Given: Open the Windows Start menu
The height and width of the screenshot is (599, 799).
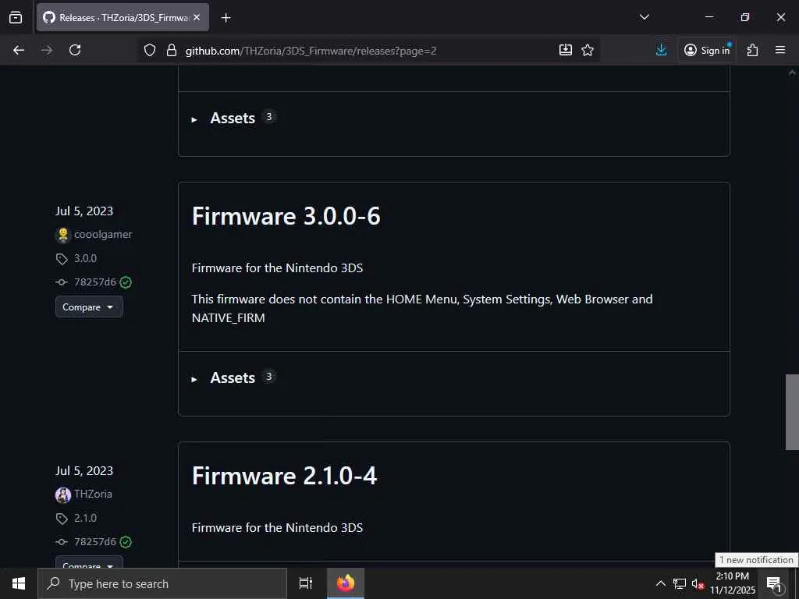Looking at the screenshot, I should coord(19,583).
